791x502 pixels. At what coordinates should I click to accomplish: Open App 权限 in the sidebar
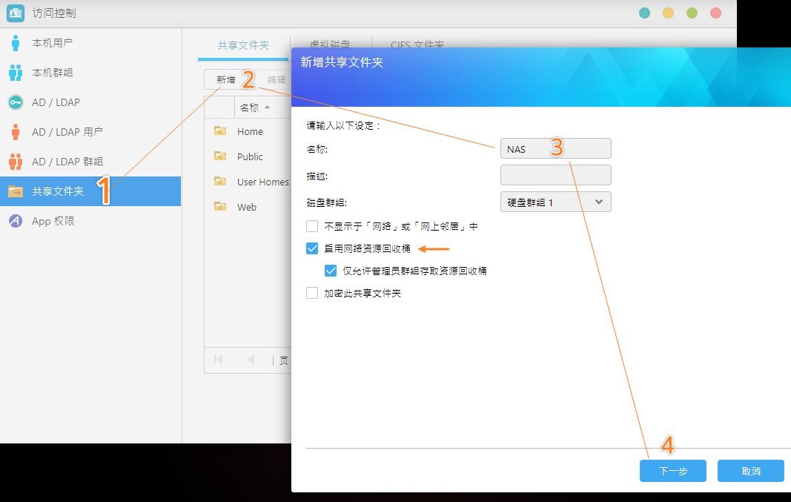pyautogui.click(x=16, y=220)
